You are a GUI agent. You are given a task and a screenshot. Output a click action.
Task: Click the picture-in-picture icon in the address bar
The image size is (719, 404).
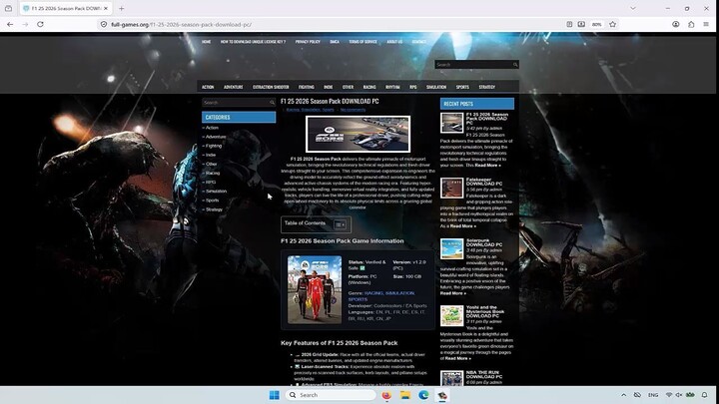[581, 24]
